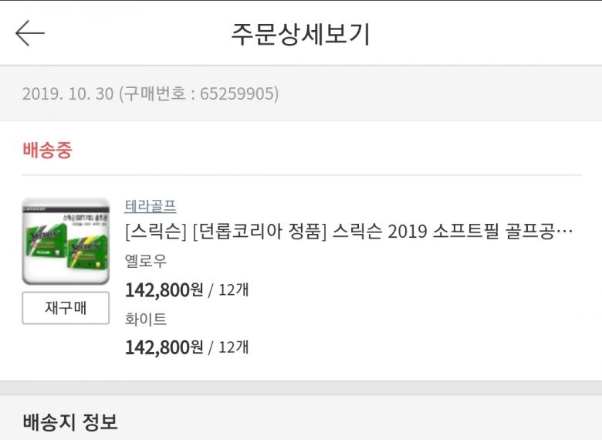This screenshot has height=440, width=602.
Task: Select the 화이트 option label
Action: click(x=146, y=319)
